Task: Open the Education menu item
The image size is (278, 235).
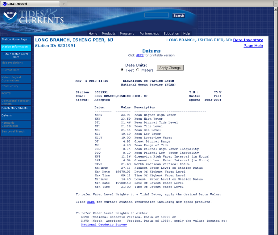Action: [171, 34]
